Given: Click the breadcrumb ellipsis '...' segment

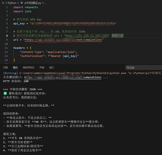Looking at the screenshot, I should click(45, 3).
